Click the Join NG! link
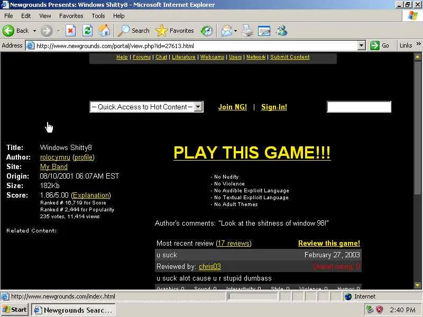 (233, 107)
